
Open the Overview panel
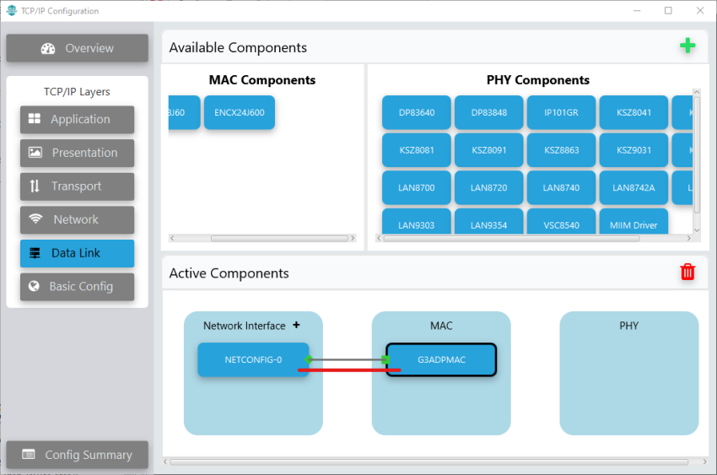click(78, 48)
